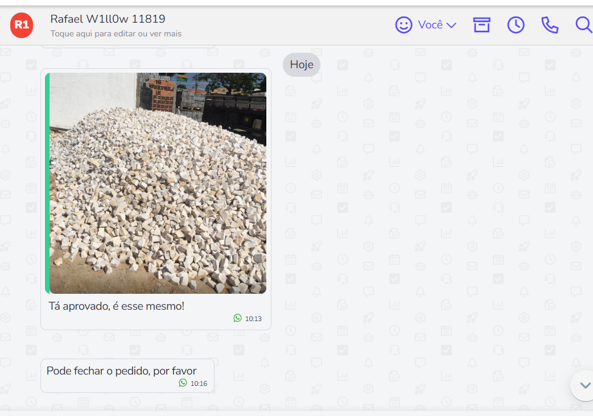
Task: Click the green bar beside the photo
Action: (47, 183)
